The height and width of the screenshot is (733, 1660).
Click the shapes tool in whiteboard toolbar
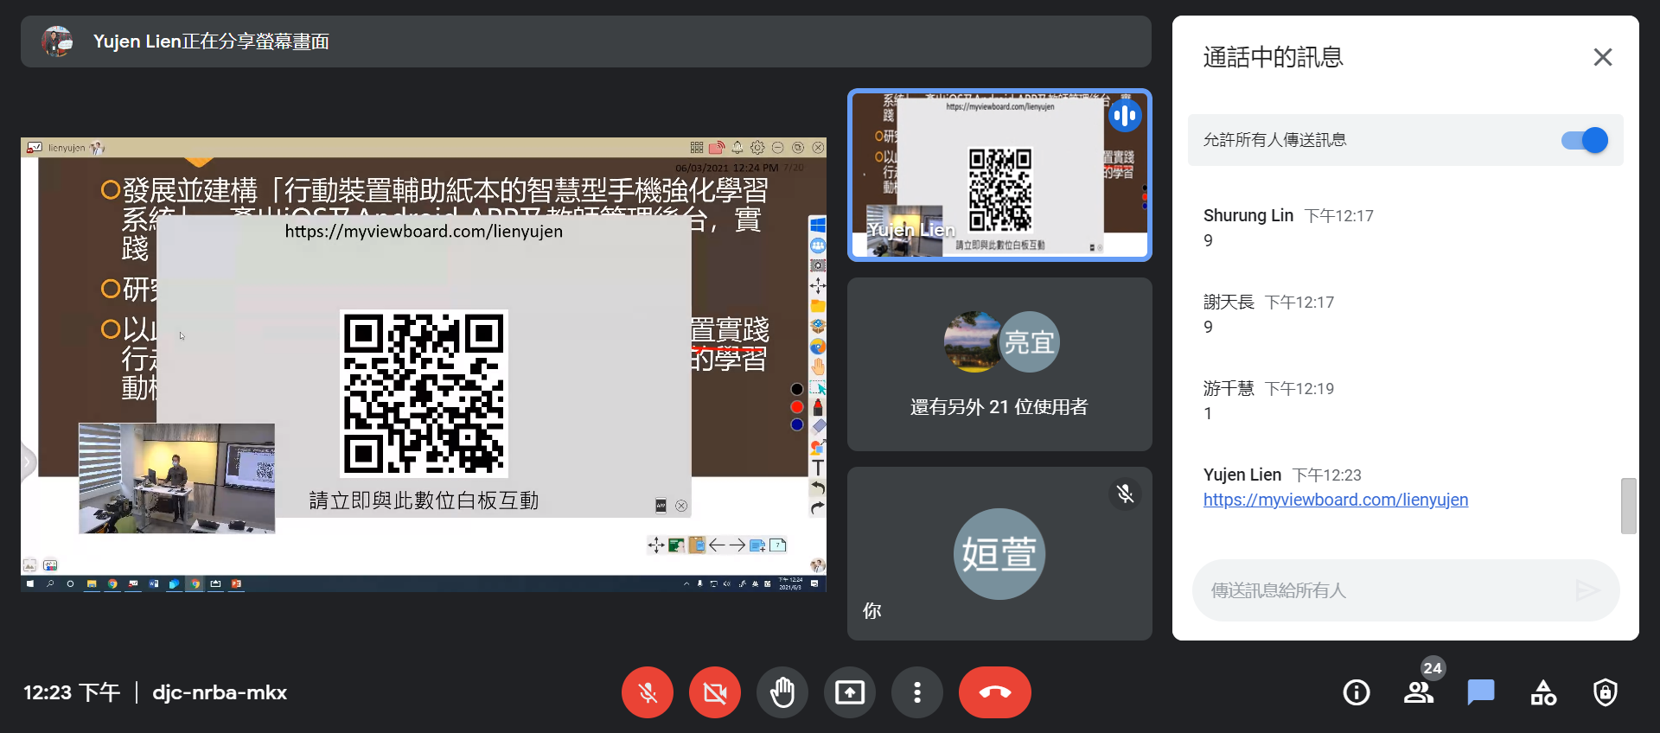point(818,447)
